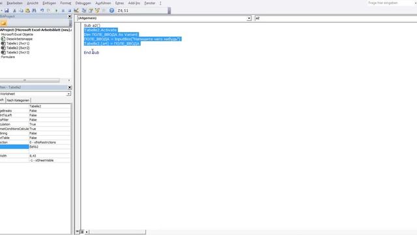Open the Fenster menu
This screenshot has height=235, width=417.
click(x=150, y=3)
